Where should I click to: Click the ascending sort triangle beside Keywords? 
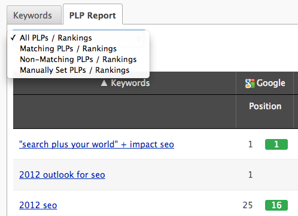(104, 83)
